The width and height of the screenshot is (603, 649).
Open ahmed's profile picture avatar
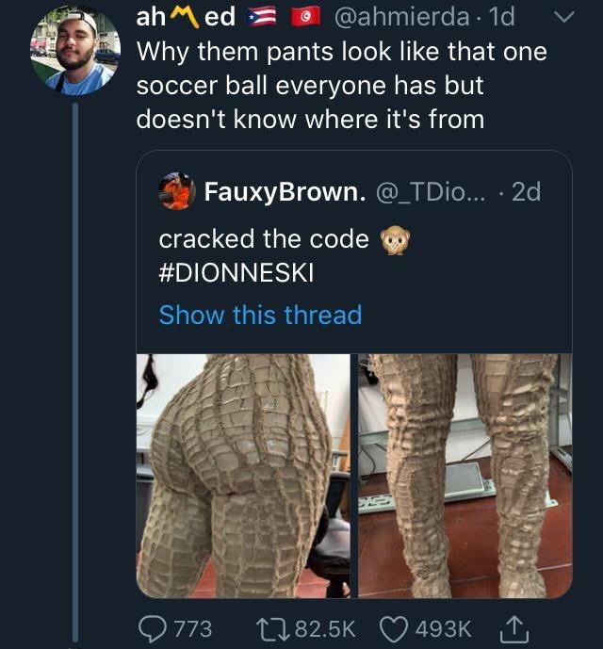click(x=72, y=53)
